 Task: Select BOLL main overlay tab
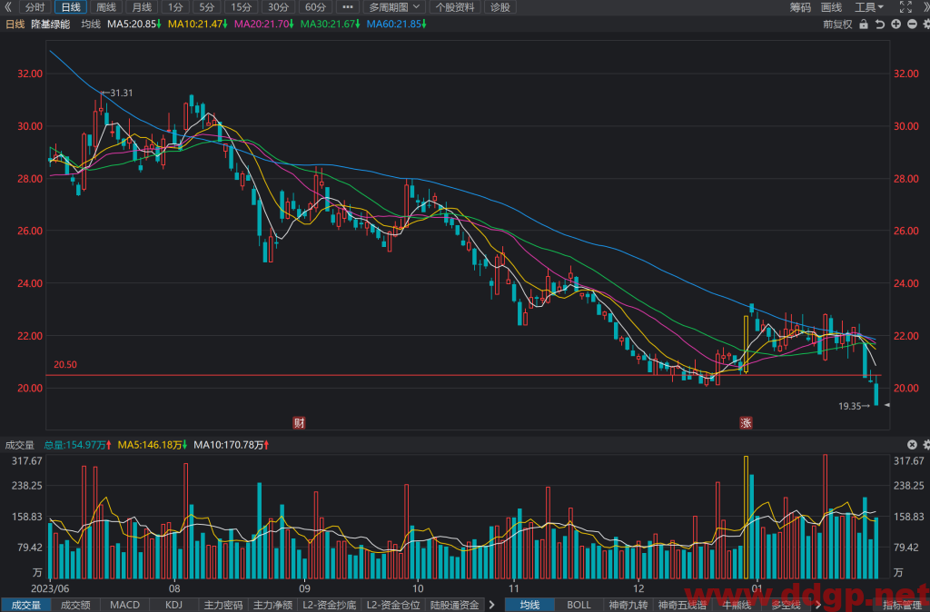pyautogui.click(x=579, y=605)
